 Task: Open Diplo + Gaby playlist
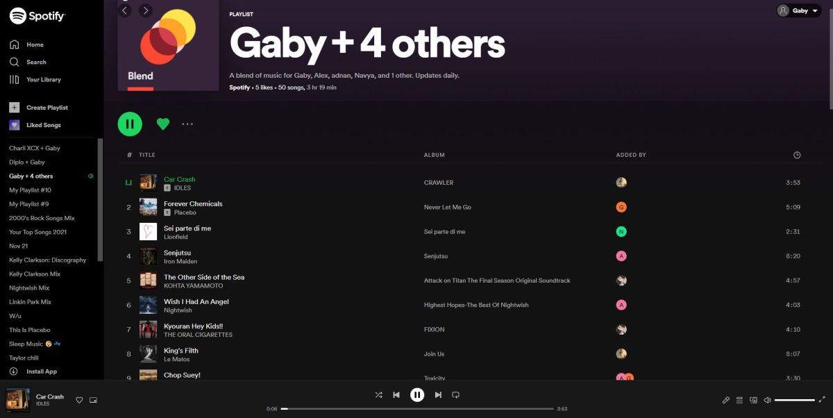(27, 162)
